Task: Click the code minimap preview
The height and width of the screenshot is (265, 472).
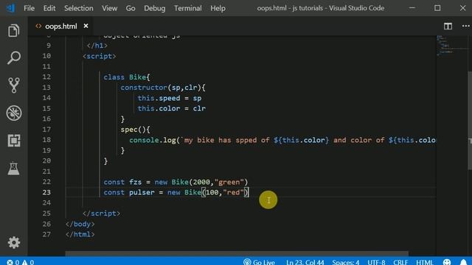Action: coord(451,46)
